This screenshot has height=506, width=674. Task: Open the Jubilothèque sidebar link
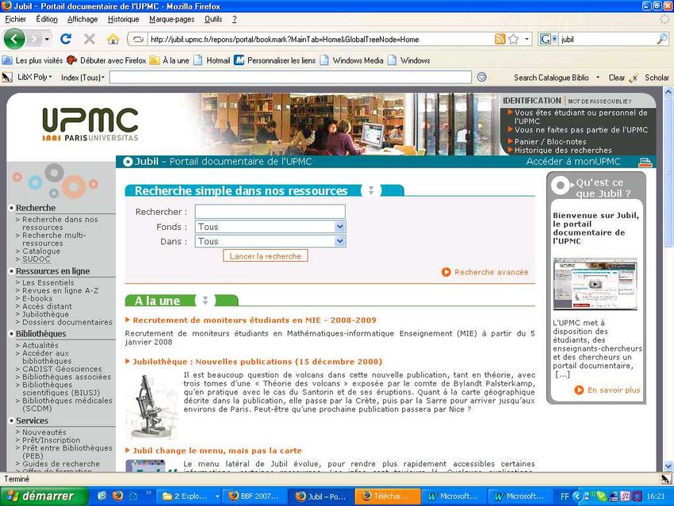45,314
